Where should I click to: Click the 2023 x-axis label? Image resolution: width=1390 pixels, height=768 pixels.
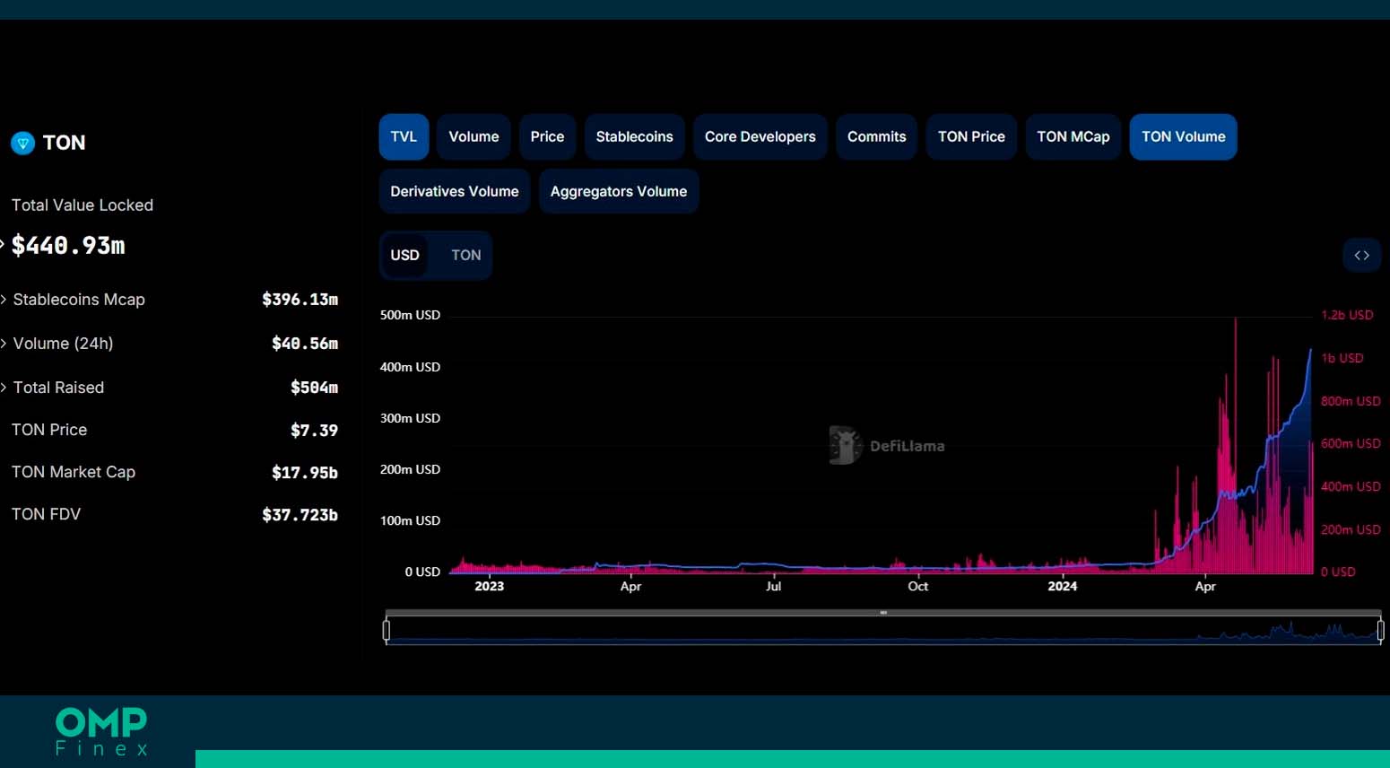489,586
